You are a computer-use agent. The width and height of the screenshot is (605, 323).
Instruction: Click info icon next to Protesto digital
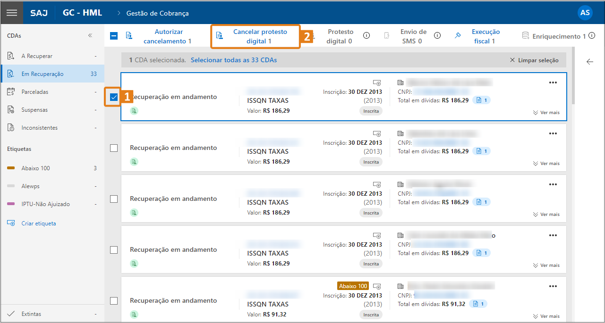pyautogui.click(x=366, y=36)
